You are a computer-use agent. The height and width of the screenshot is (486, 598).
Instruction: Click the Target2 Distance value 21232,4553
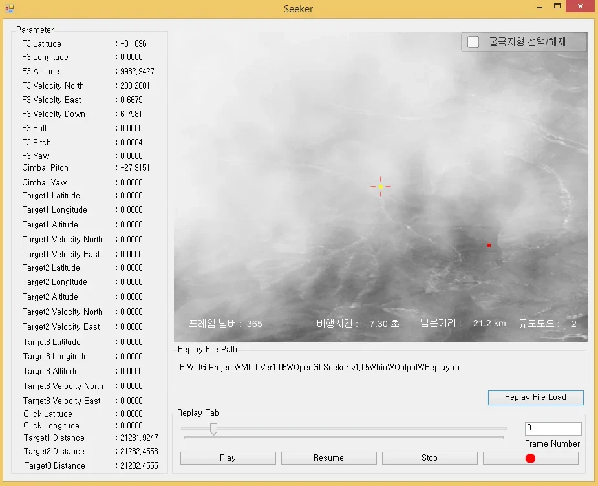pos(139,451)
